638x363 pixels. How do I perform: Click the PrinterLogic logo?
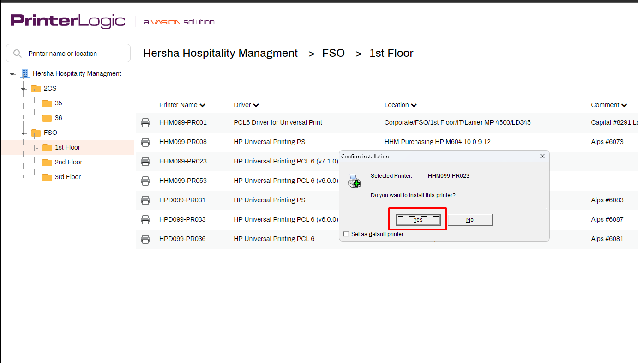pos(68,21)
